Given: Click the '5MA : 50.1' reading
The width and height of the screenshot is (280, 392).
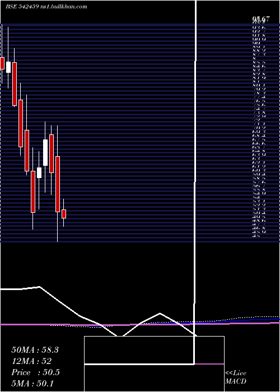Looking at the screenshot, I should 32,384.
